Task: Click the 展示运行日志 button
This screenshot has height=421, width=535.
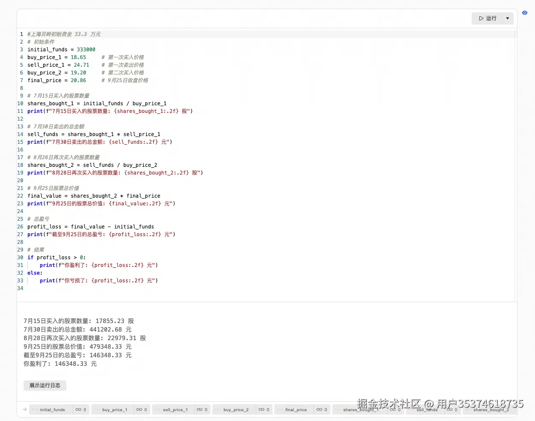Action: (x=45, y=385)
